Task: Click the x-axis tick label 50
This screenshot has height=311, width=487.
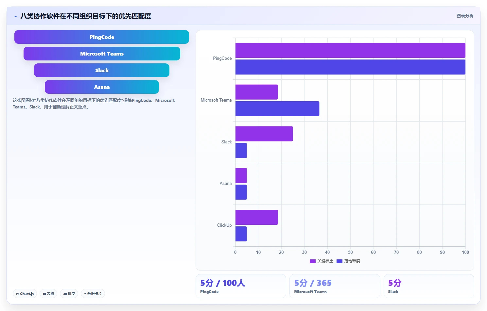Action: tap(350, 252)
